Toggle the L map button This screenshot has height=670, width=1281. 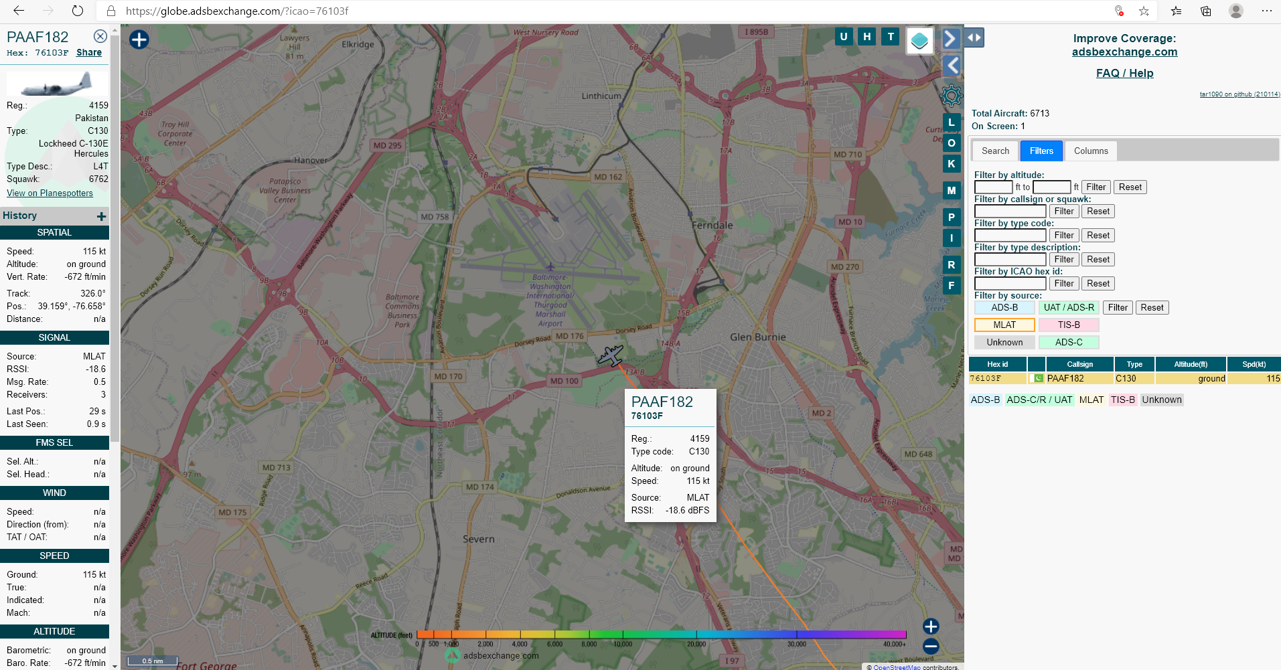951,122
